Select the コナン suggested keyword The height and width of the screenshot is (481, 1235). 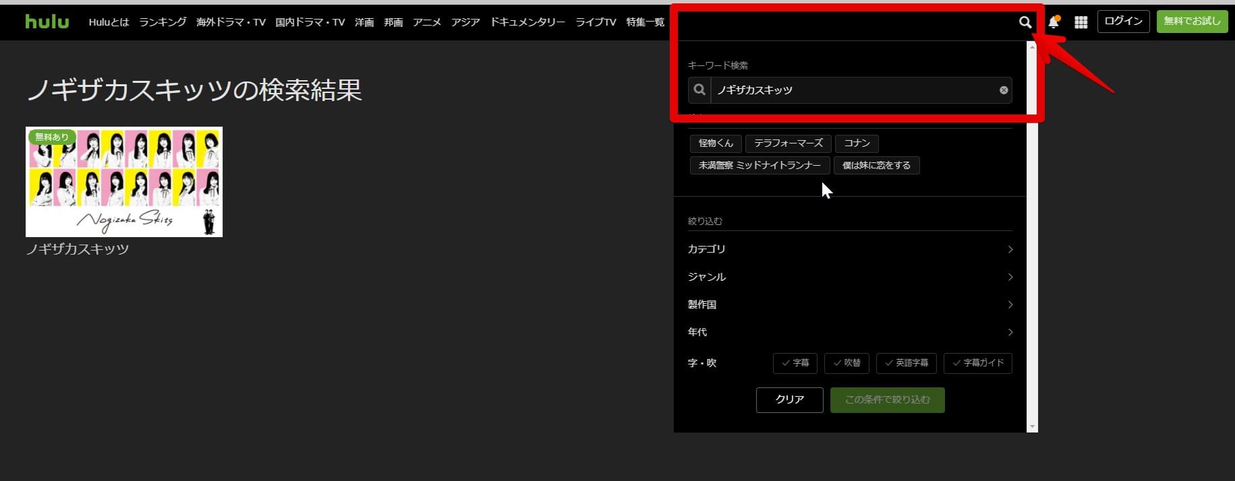[857, 143]
